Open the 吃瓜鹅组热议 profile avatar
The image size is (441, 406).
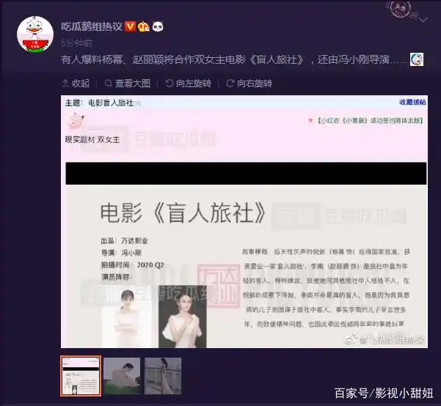(35, 34)
